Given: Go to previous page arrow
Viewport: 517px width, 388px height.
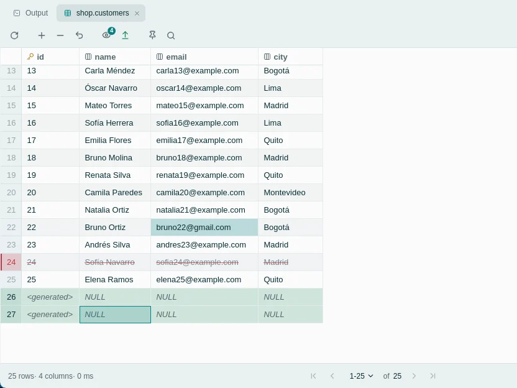Looking at the screenshot, I should (332, 376).
